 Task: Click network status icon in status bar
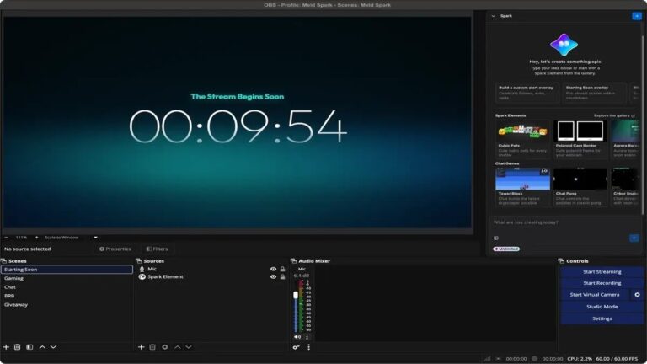[487, 359]
